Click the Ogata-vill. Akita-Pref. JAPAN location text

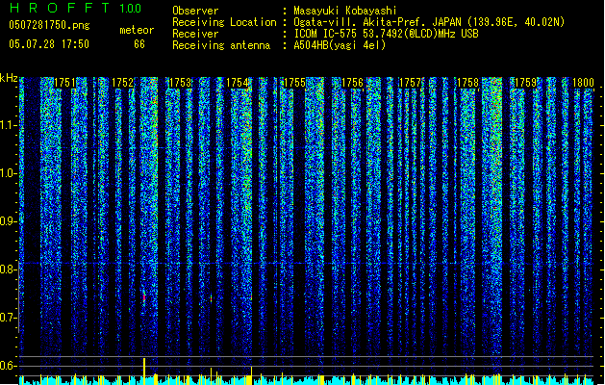(429, 22)
